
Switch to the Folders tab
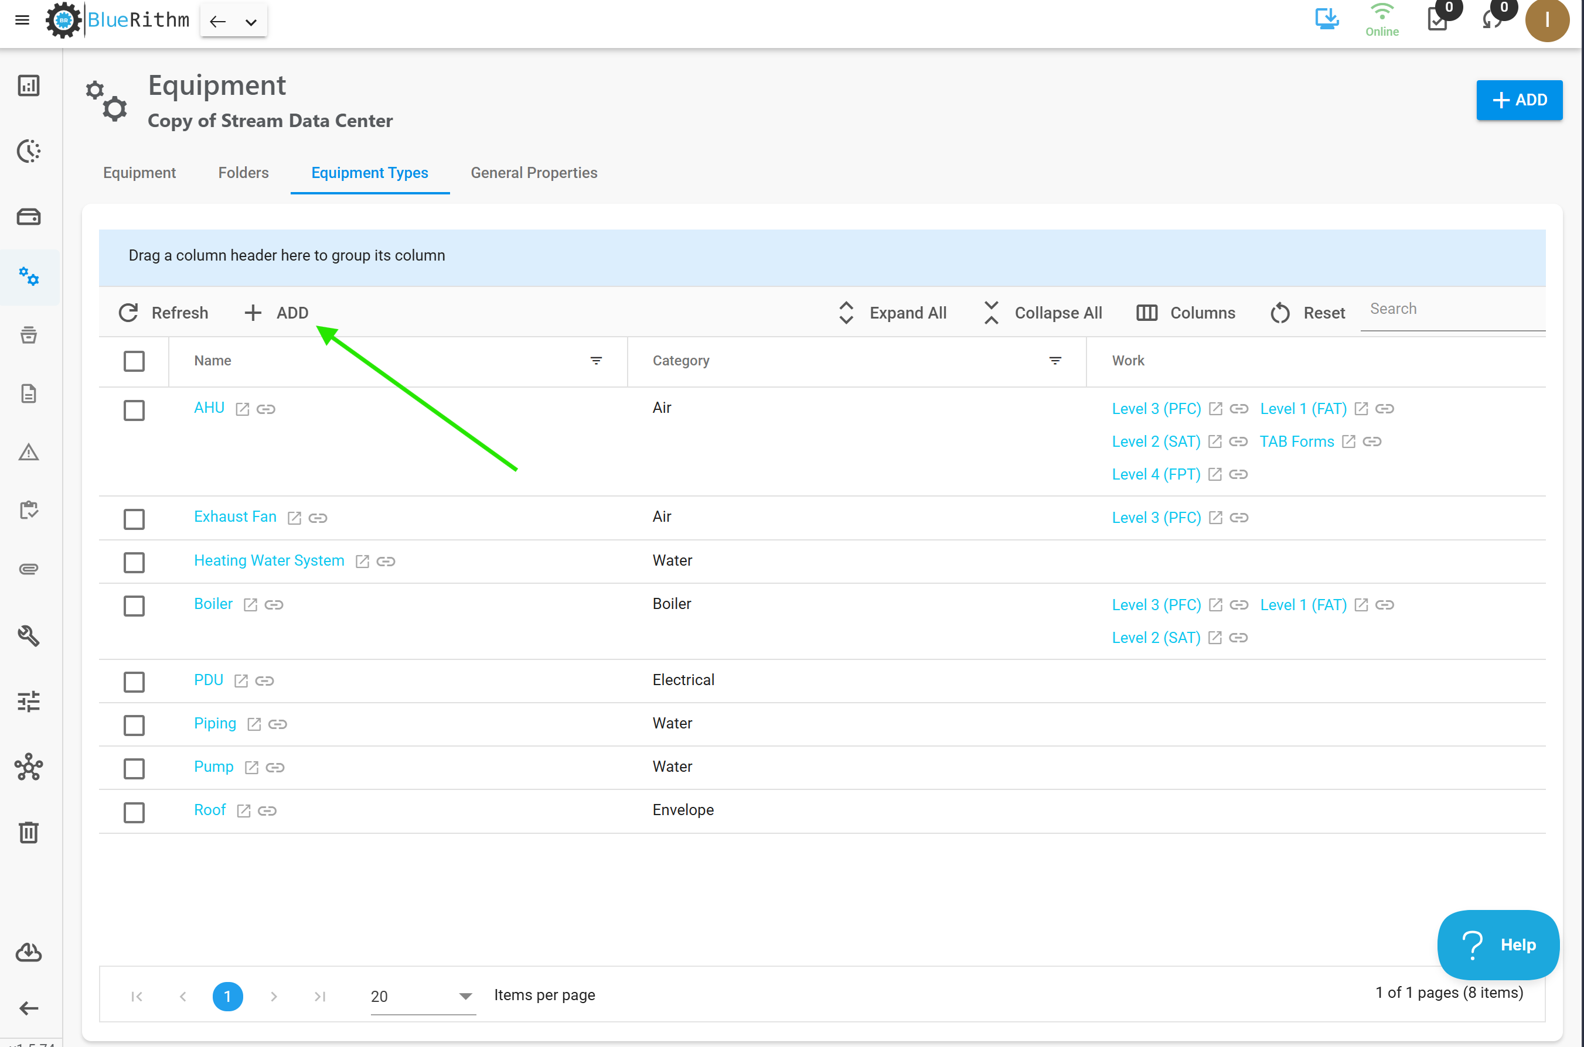click(x=243, y=173)
